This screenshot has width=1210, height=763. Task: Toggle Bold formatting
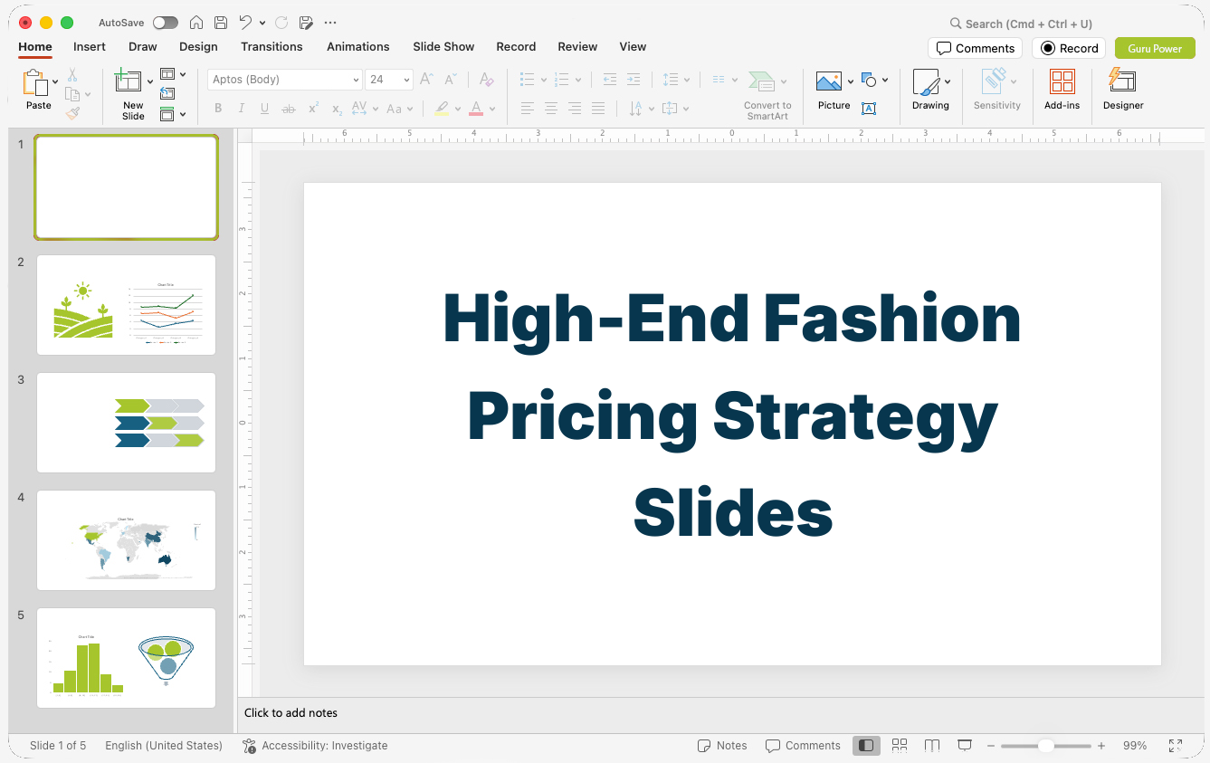tap(218, 109)
